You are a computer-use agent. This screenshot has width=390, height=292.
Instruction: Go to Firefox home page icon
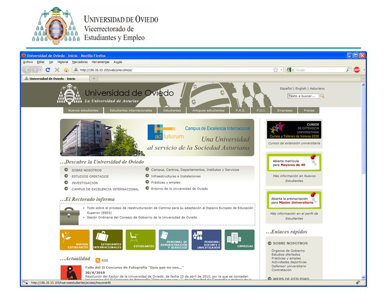(66, 70)
